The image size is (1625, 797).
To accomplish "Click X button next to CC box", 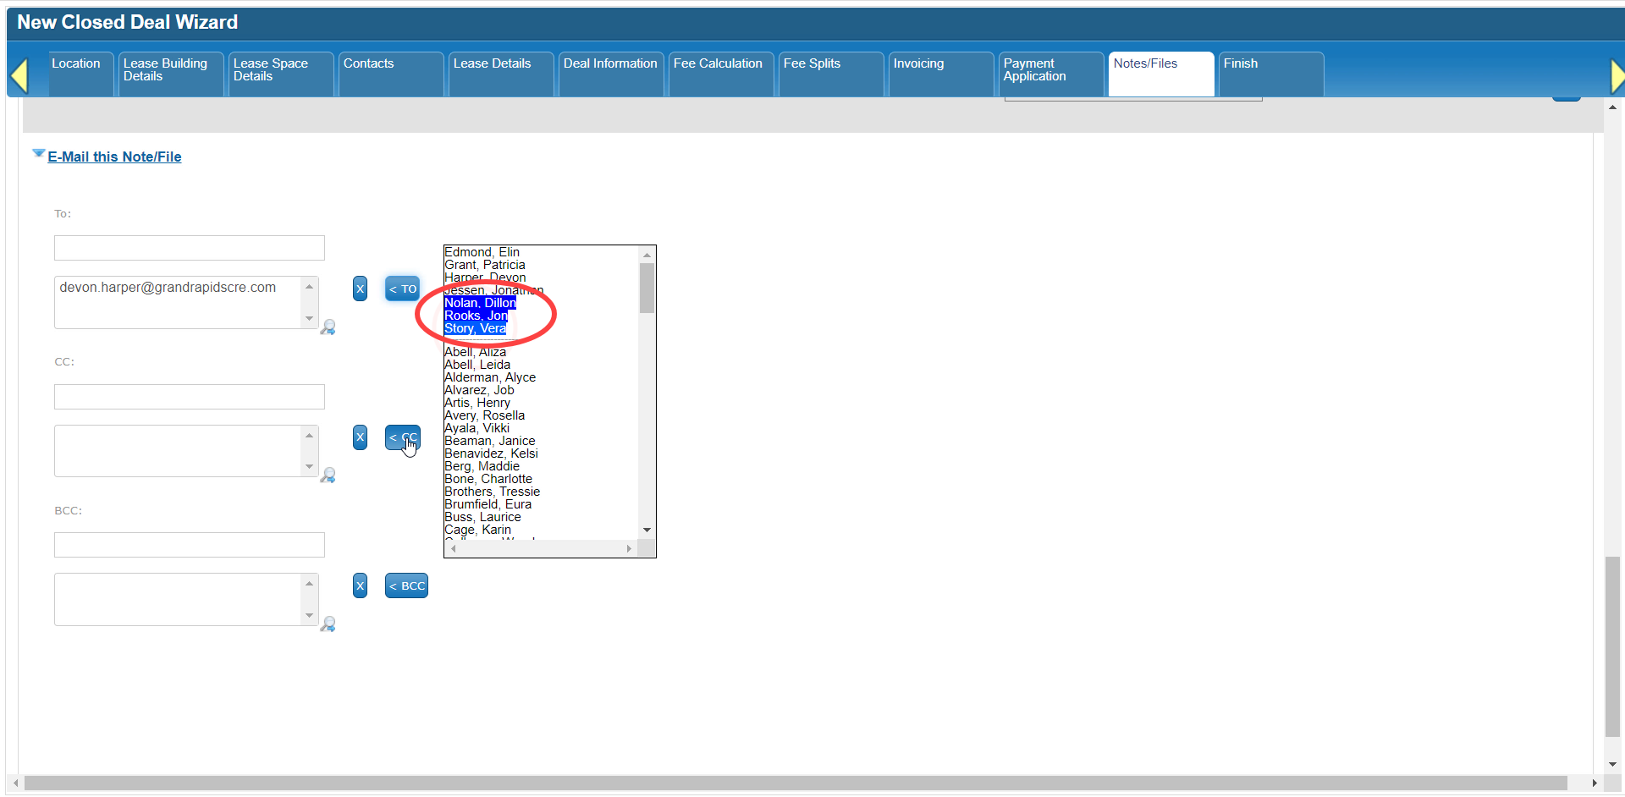I will 360,437.
